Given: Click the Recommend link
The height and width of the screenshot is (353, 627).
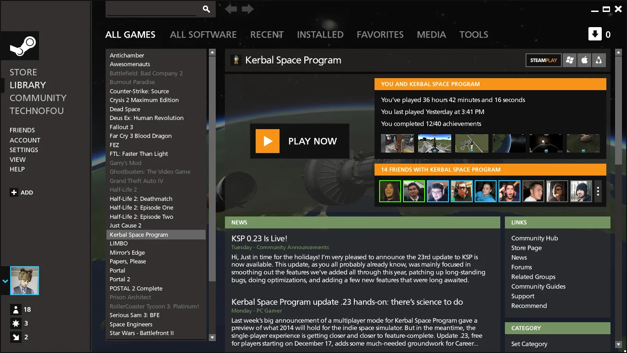Looking at the screenshot, I should [x=529, y=306].
